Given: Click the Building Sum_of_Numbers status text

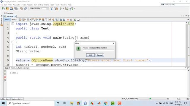Looking at the screenshot, I should click(x=12, y=99).
